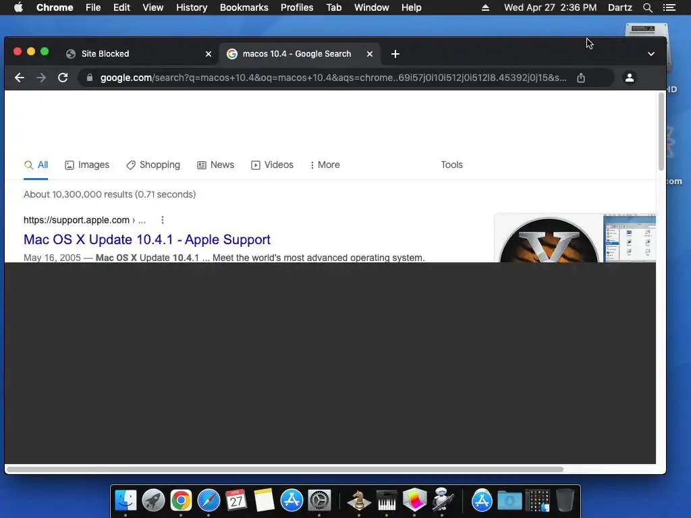Open search Tools options
Viewport: 691px width, 518px height.
click(451, 165)
